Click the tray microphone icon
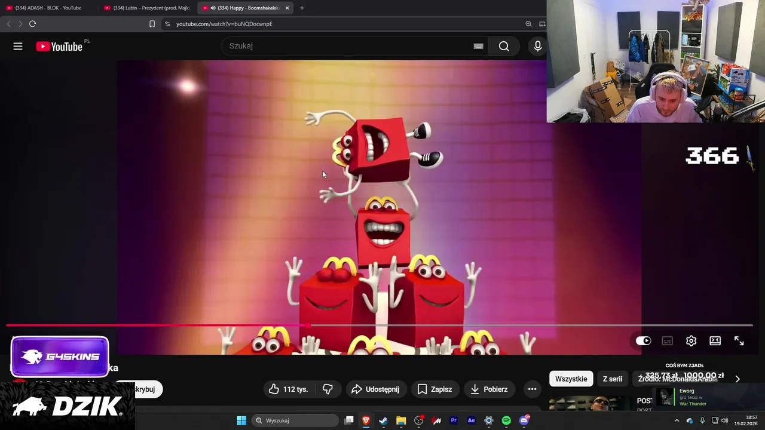The image size is (765, 430). tap(702, 420)
